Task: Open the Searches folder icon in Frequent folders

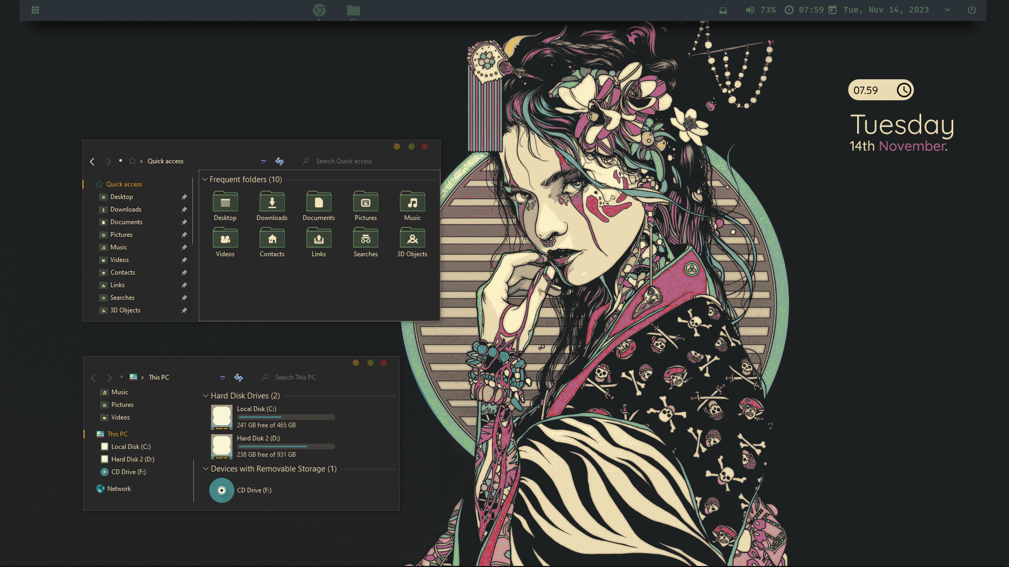Action: 365,239
